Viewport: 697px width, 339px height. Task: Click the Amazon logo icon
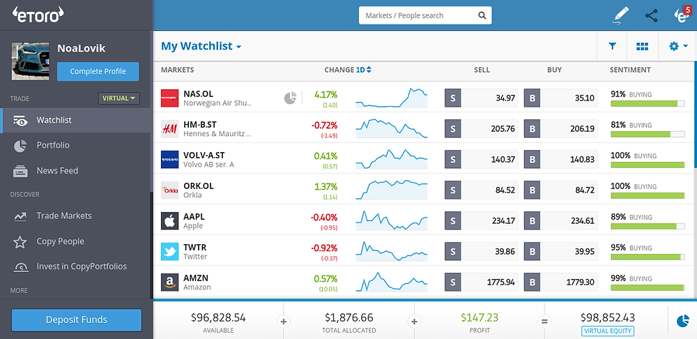click(169, 282)
